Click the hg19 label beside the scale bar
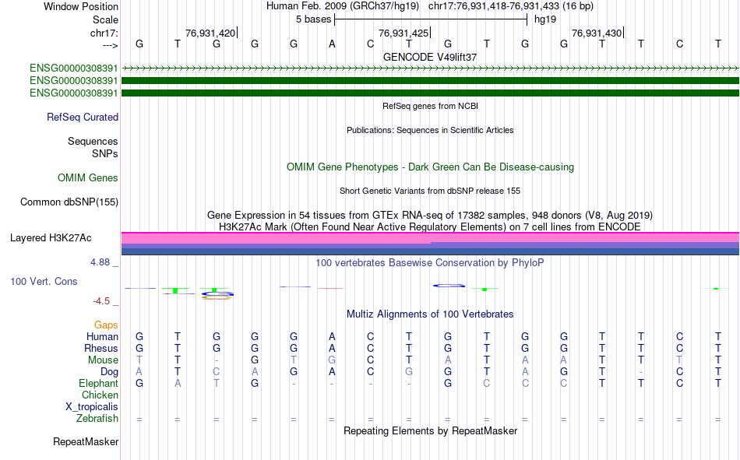 click(545, 19)
